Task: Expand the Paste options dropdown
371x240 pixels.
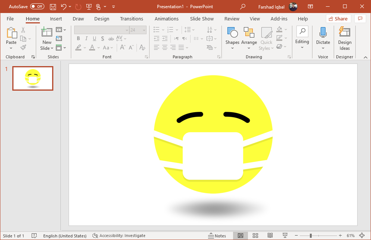Action: click(x=11, y=48)
